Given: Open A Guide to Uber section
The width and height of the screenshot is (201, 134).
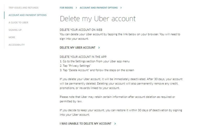Looking at the screenshot, I should (18, 23).
